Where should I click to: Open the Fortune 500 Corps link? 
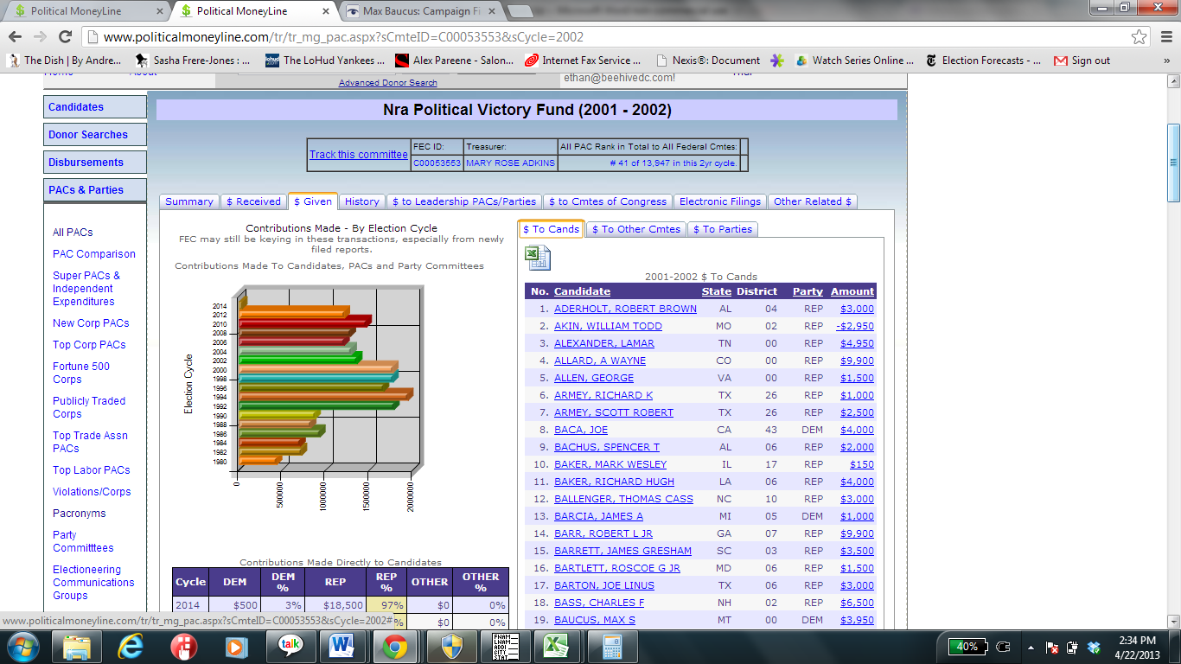point(81,373)
